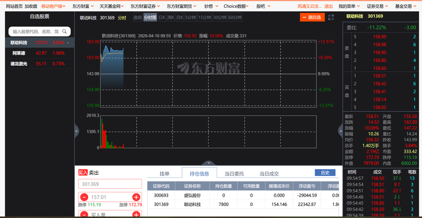
Task: Click 涨停 price 172.79 below price field
Action: coord(135,205)
